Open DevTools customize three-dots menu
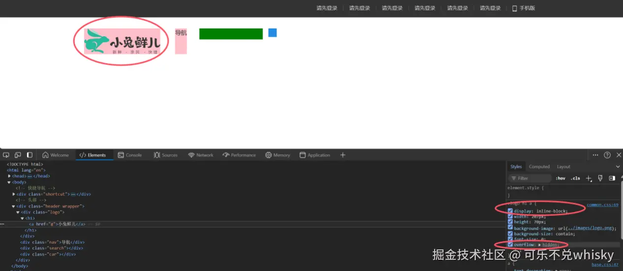623x271 pixels. 595,155
